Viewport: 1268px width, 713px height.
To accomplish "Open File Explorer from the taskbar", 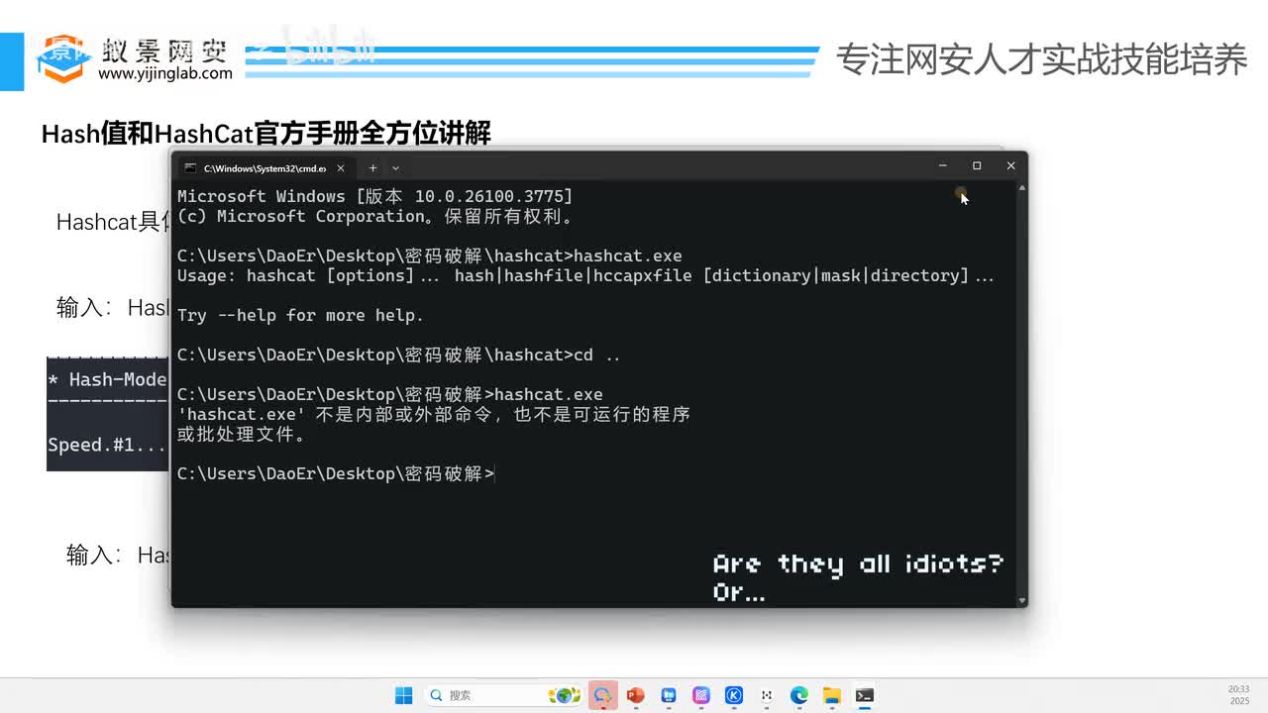I will tap(832, 695).
